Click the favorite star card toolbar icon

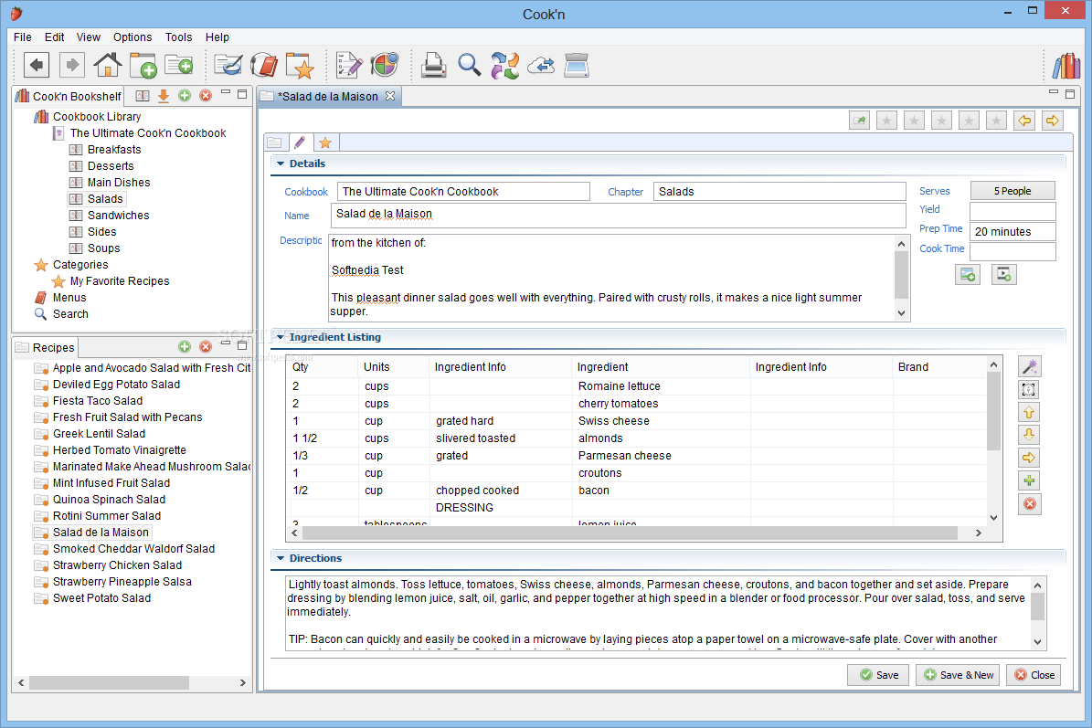[x=300, y=66]
